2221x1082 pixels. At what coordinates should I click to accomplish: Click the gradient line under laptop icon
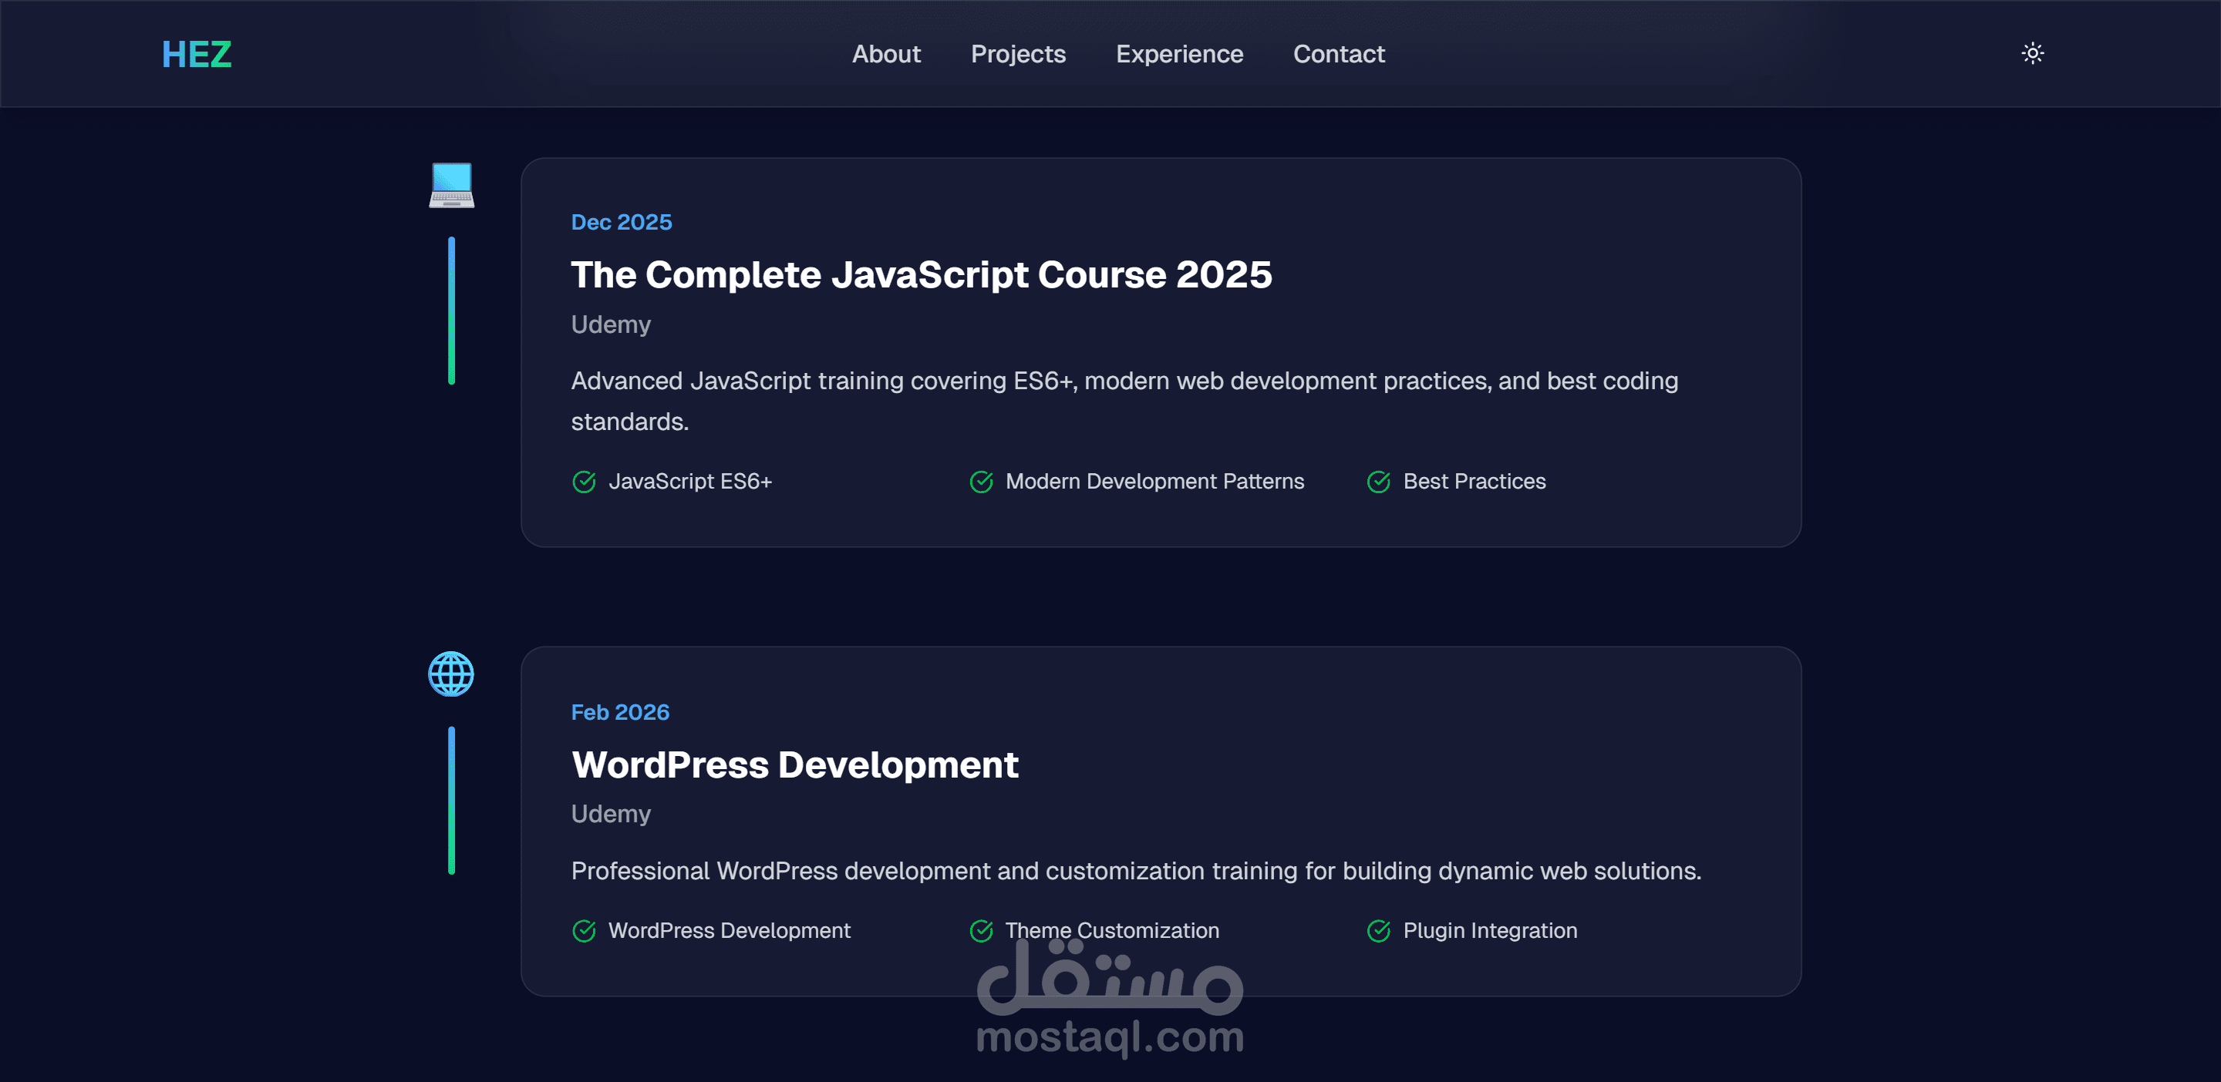451,310
